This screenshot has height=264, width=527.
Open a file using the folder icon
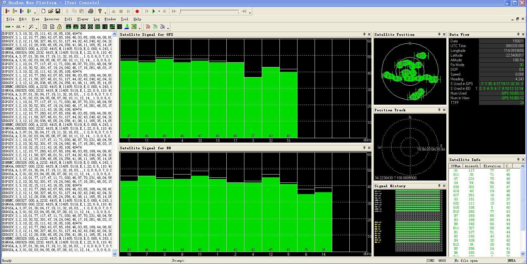[51, 11]
